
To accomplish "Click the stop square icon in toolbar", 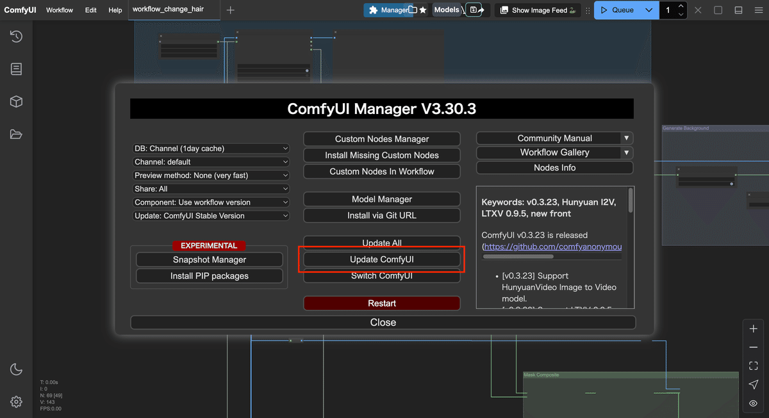I will click(x=718, y=10).
